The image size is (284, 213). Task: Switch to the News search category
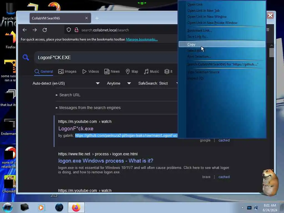pyautogui.click(x=112, y=72)
